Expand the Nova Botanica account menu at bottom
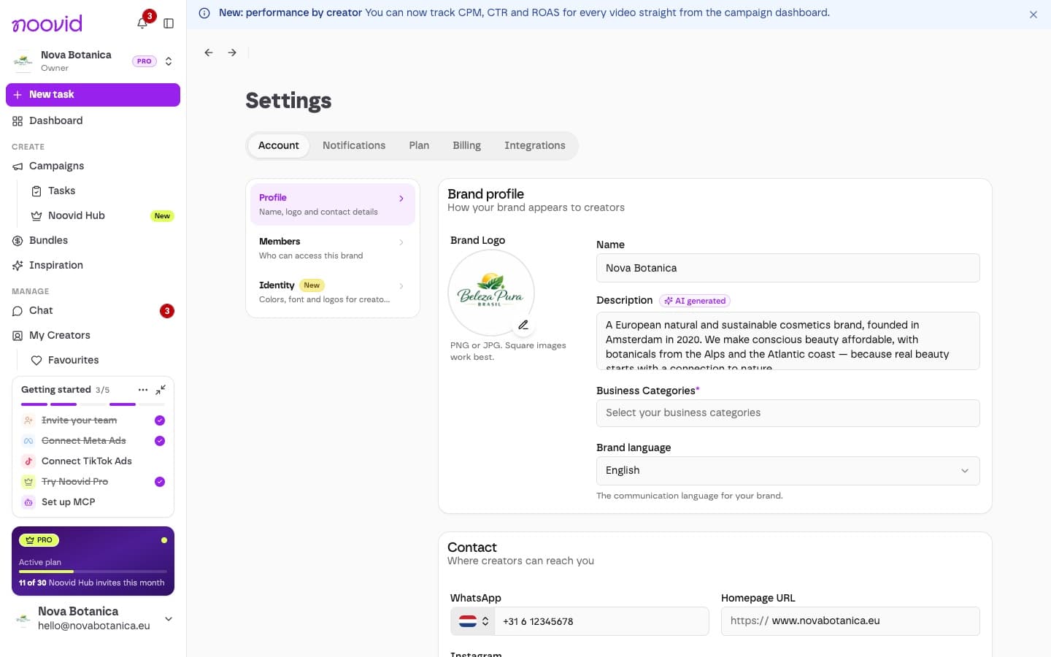 (x=169, y=619)
